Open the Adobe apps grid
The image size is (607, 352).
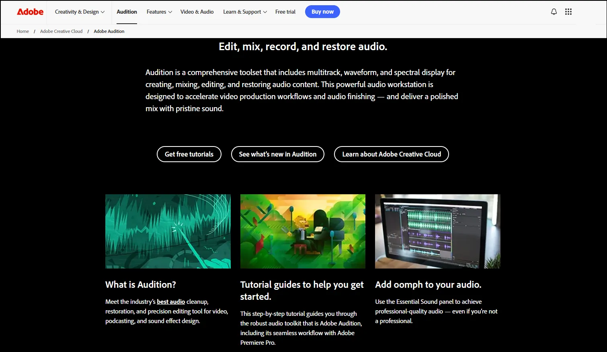click(568, 12)
